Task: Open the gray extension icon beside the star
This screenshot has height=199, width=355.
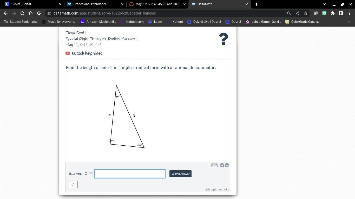Action: [316, 13]
